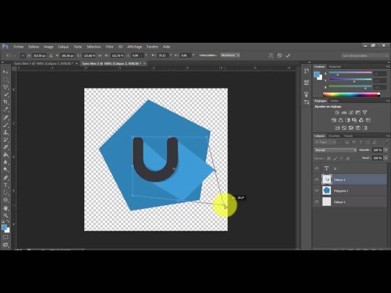The width and height of the screenshot is (391, 293).
Task: Open the Filtre menu
Action: click(x=109, y=46)
